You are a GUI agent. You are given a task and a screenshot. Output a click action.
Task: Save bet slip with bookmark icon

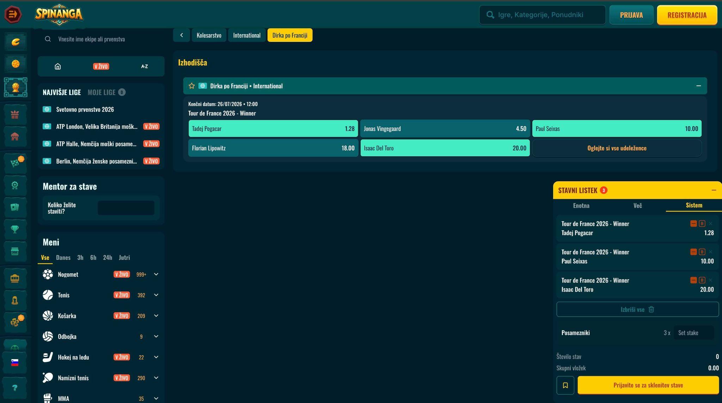pyautogui.click(x=565, y=385)
